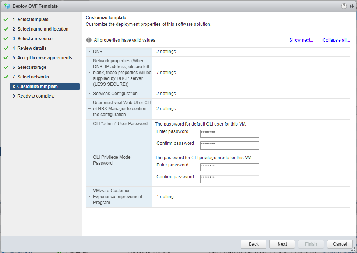Click the Collapse all... link
Screen dimensions: 357x253
[x=336, y=40]
